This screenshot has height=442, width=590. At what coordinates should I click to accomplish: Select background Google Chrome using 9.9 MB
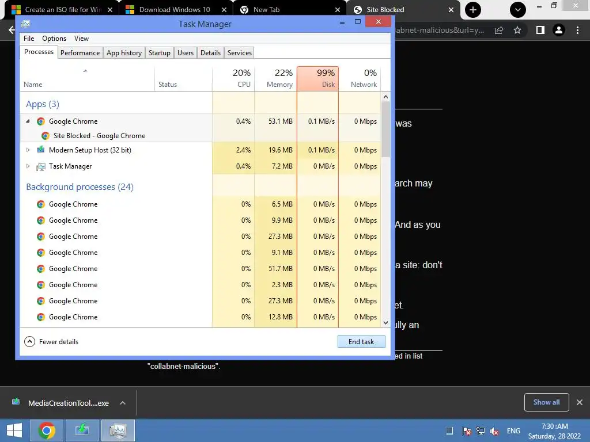click(200, 220)
